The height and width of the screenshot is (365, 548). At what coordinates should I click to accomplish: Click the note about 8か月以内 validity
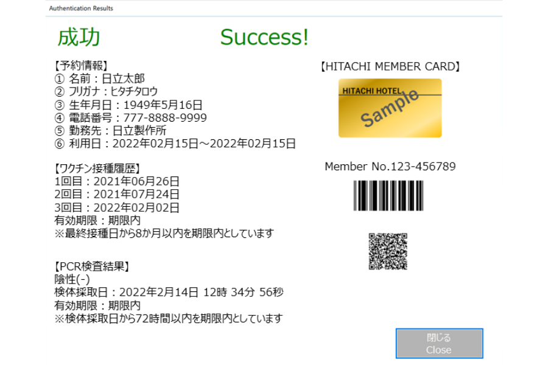(x=164, y=234)
